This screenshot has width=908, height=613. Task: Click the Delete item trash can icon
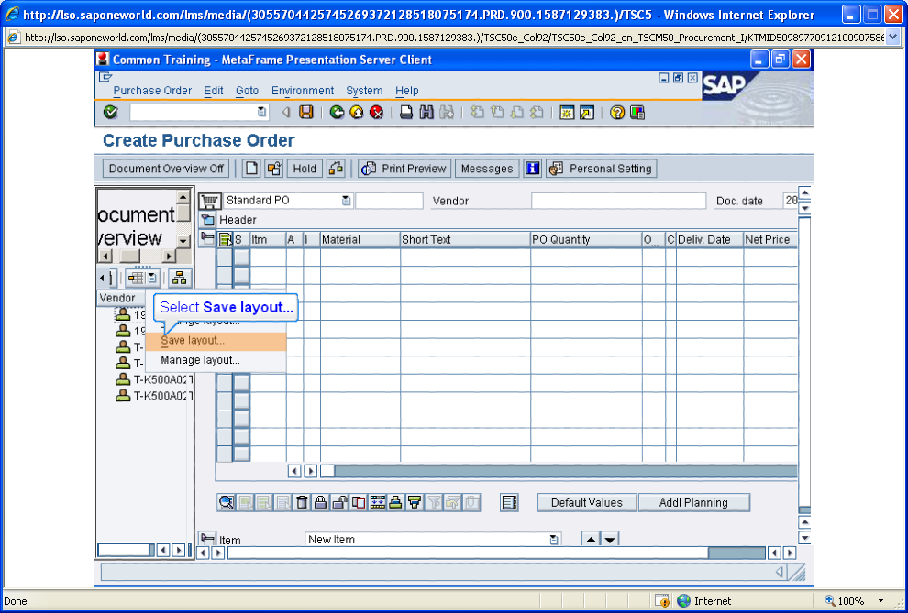302,502
